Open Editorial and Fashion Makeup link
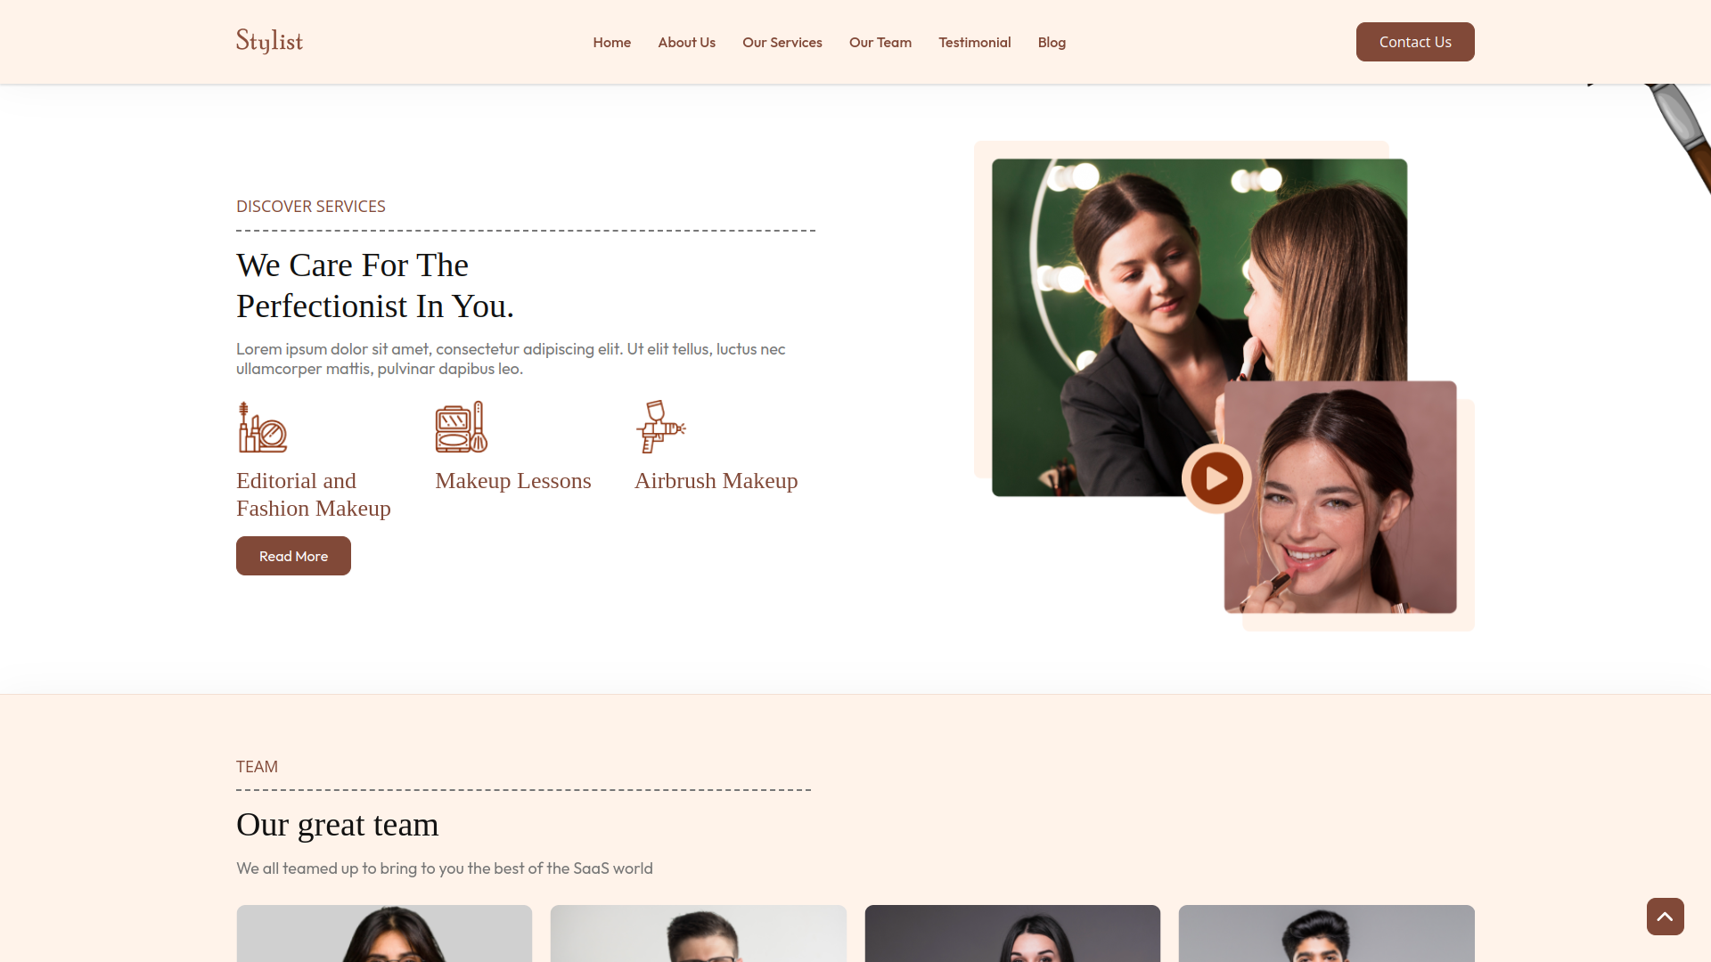The width and height of the screenshot is (1711, 962). tap(313, 494)
